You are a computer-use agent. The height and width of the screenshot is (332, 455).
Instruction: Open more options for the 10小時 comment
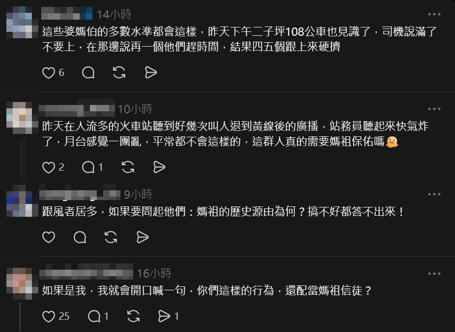coord(434,109)
